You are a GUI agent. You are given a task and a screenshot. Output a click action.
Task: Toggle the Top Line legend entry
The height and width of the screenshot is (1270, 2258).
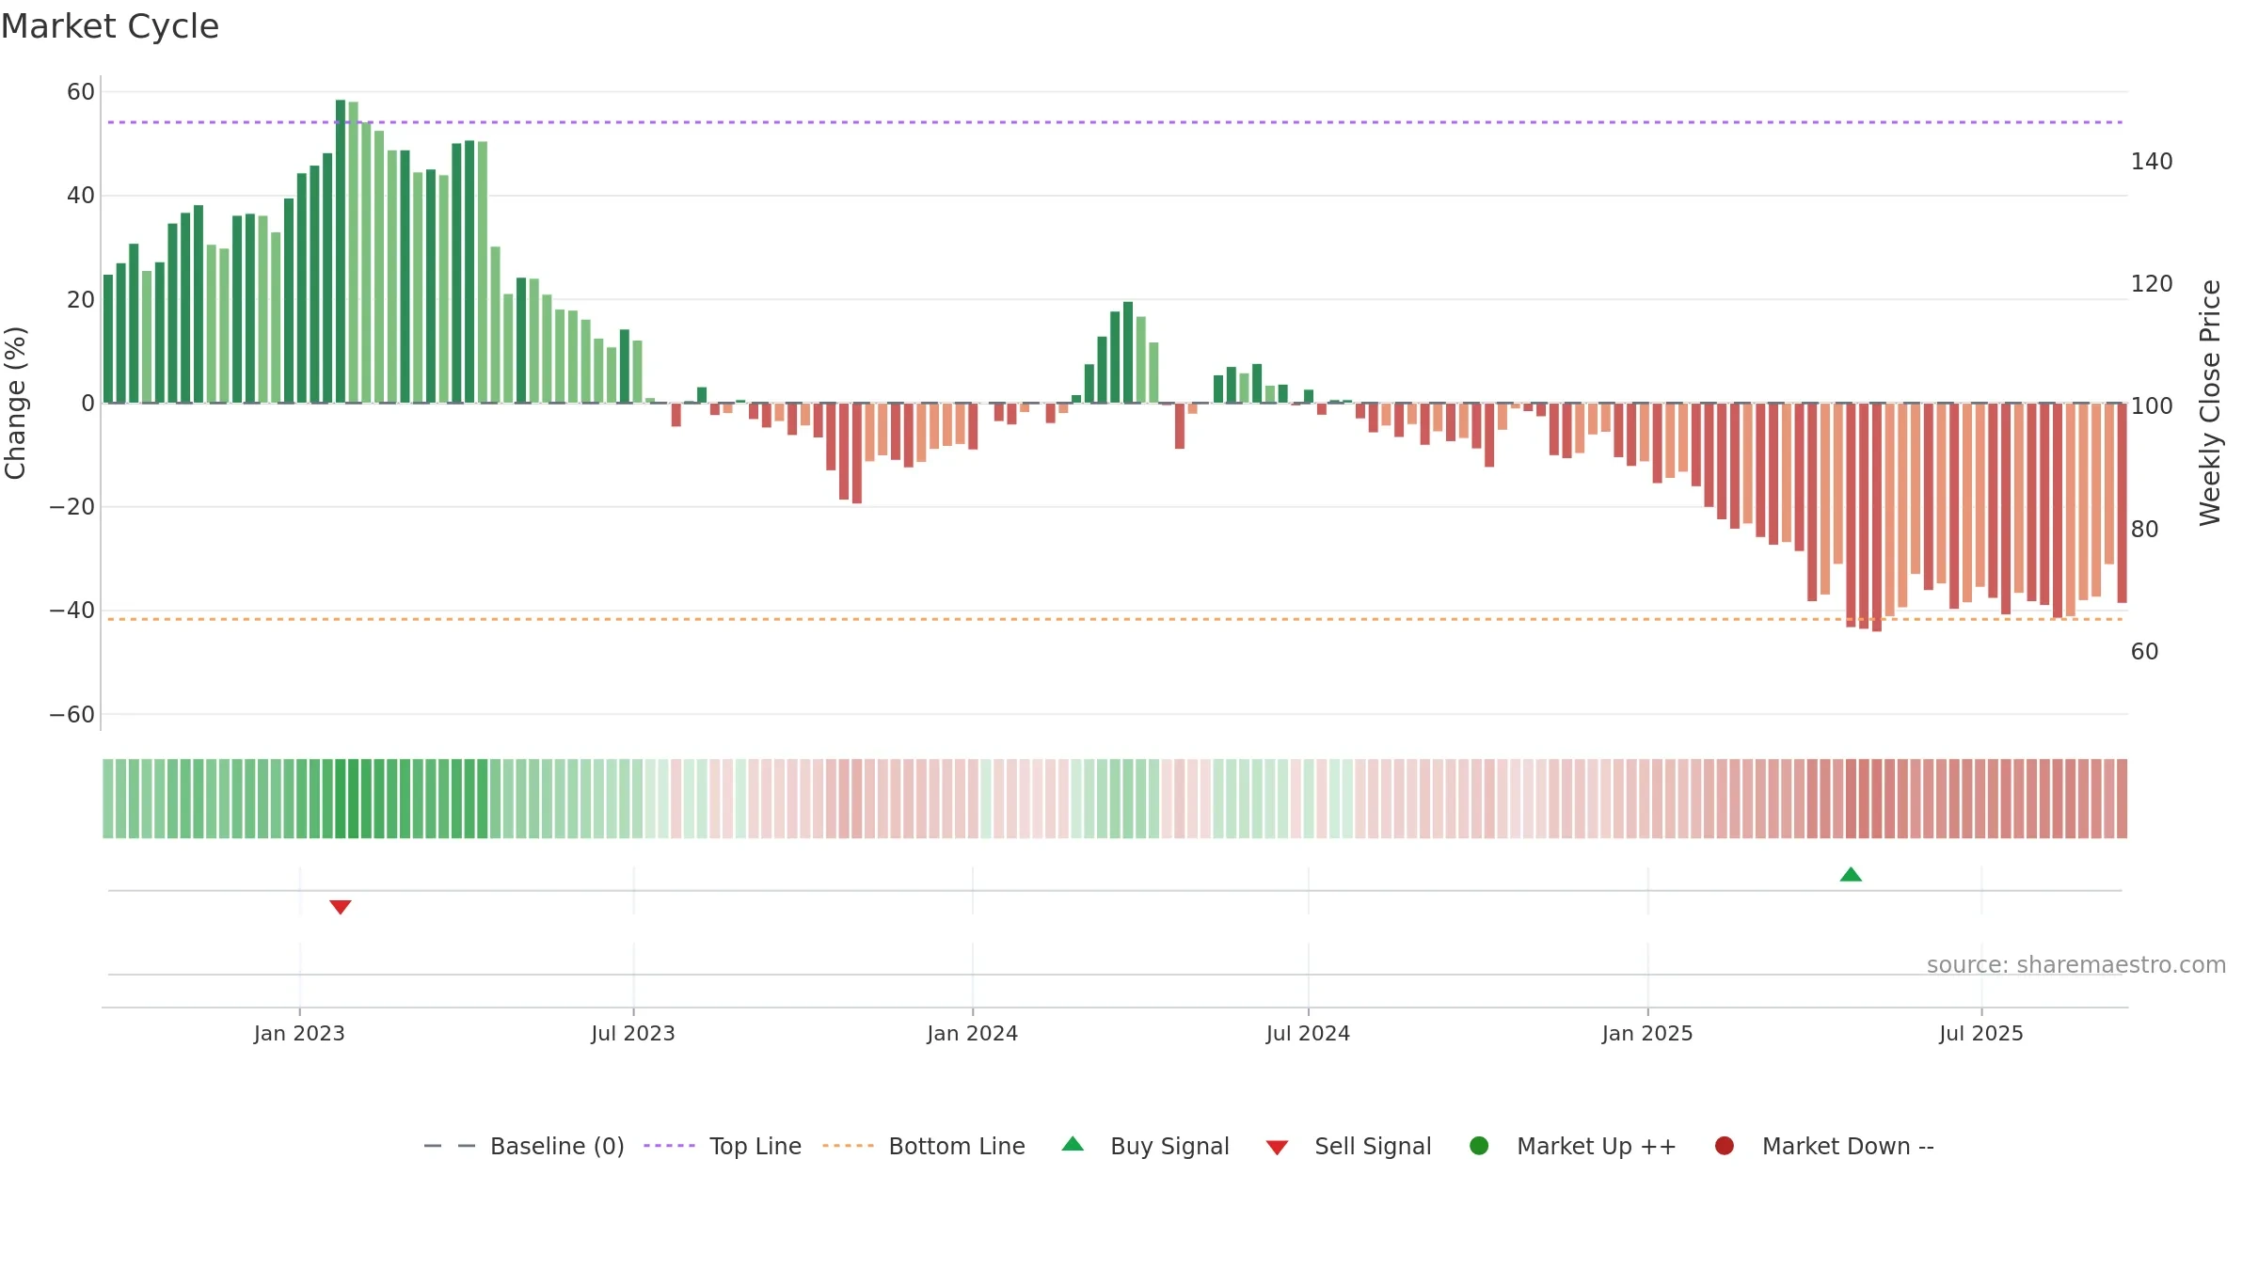(723, 1146)
